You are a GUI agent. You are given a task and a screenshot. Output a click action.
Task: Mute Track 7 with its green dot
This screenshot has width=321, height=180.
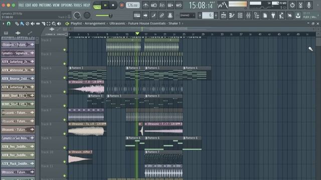[65, 119]
